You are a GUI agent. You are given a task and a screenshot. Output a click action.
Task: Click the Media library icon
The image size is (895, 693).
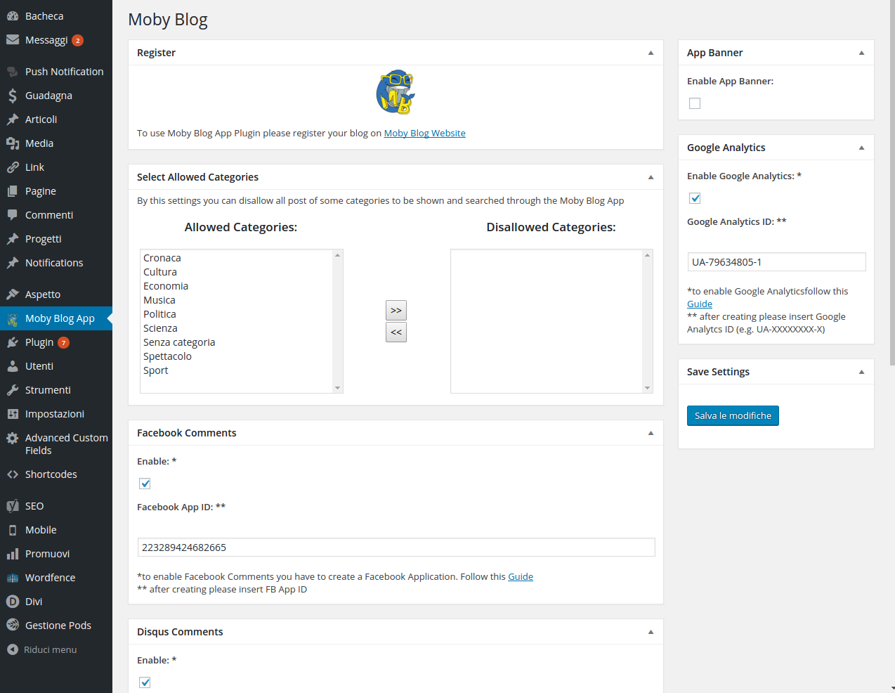(x=13, y=143)
